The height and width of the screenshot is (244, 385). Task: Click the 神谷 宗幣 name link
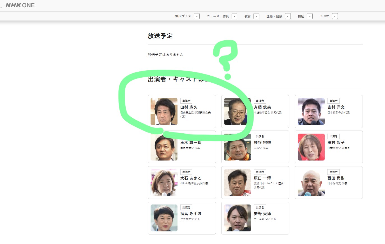click(262, 143)
